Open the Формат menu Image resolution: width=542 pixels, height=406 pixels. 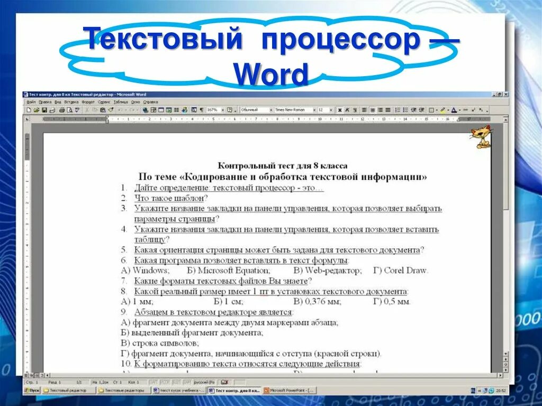tap(88, 102)
